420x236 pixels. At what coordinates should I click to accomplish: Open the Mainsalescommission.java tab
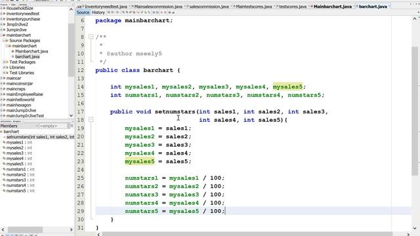point(158,7)
